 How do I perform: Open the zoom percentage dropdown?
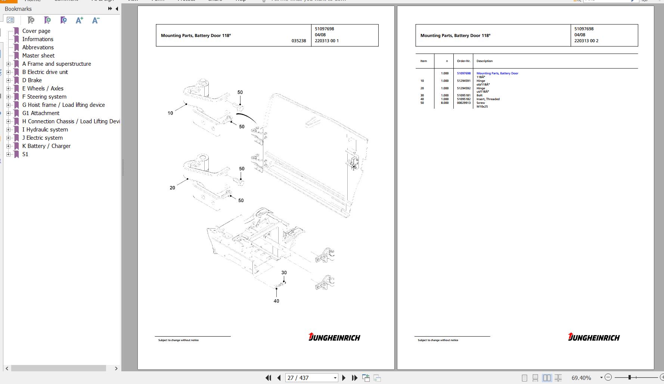(x=601, y=378)
